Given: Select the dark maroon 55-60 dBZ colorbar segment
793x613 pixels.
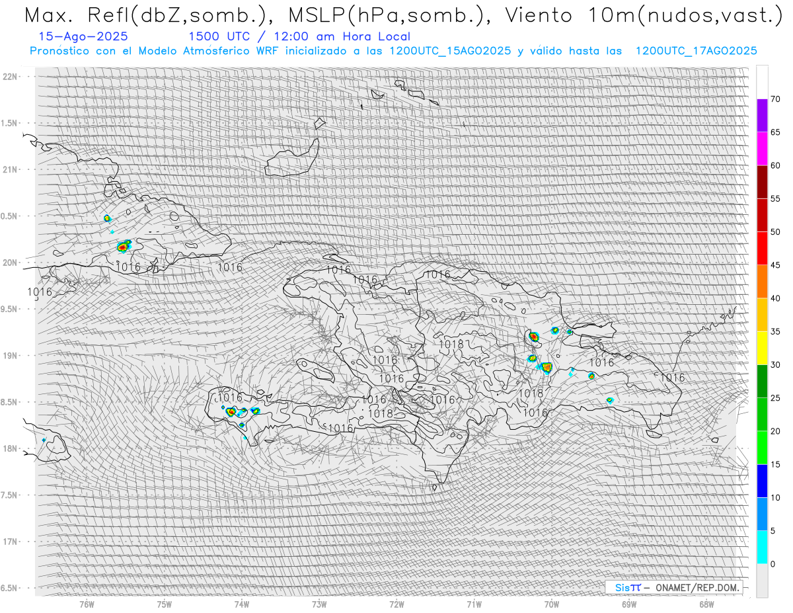Looking at the screenshot, I should 762,182.
